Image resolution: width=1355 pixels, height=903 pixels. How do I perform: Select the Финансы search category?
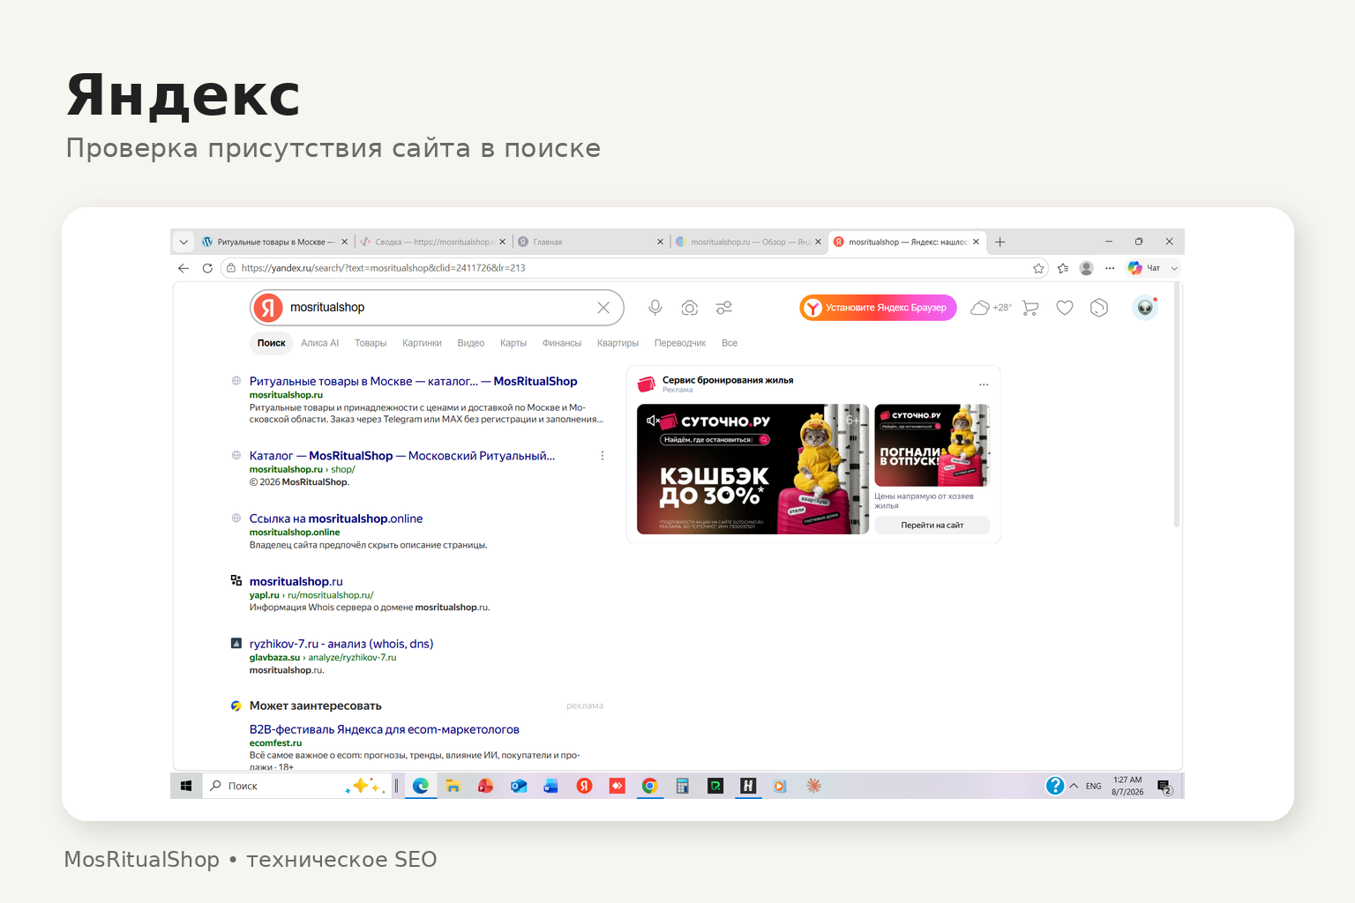point(562,343)
